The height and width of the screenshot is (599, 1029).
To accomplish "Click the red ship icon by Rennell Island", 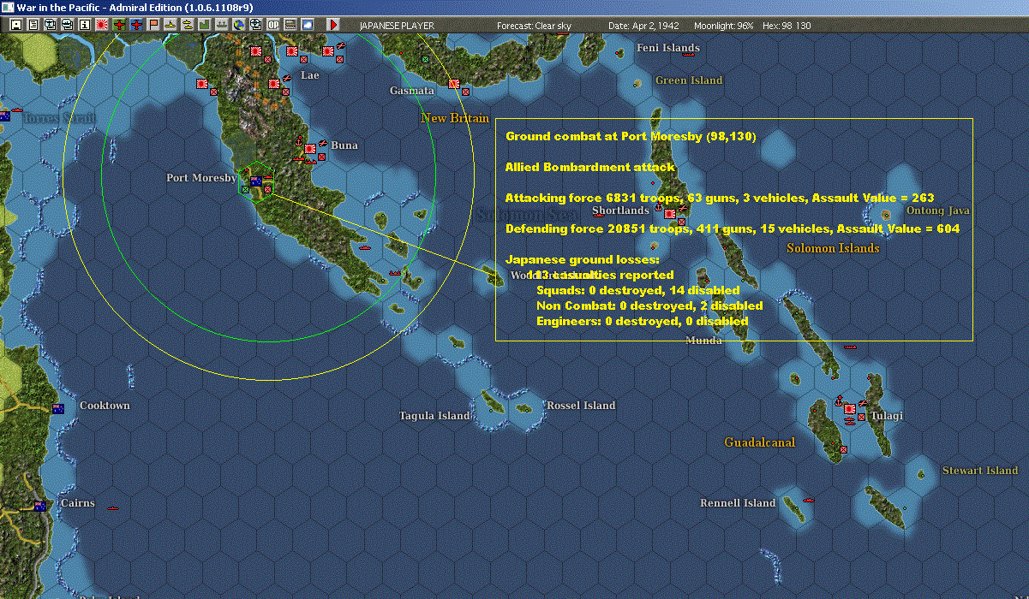I will 807,499.
